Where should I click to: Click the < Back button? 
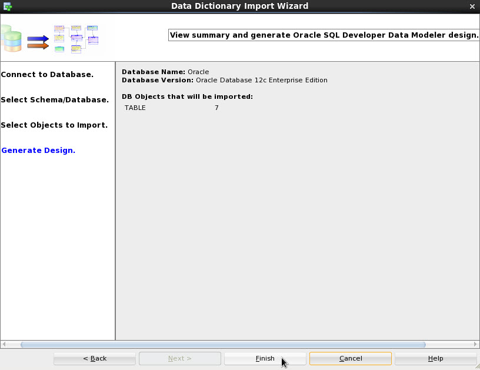94,358
